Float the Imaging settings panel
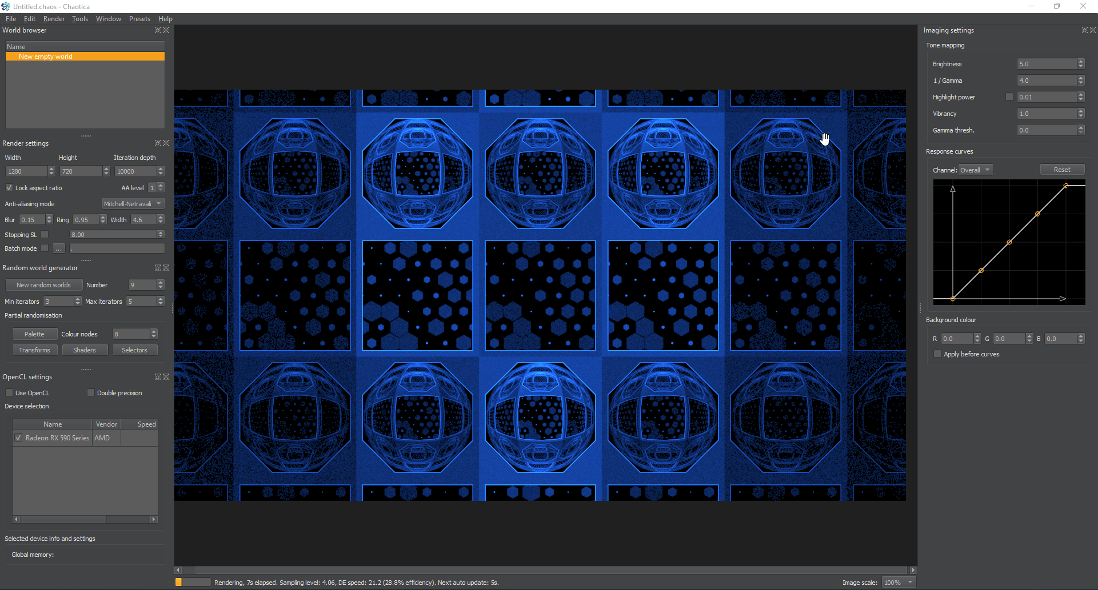 click(1085, 30)
